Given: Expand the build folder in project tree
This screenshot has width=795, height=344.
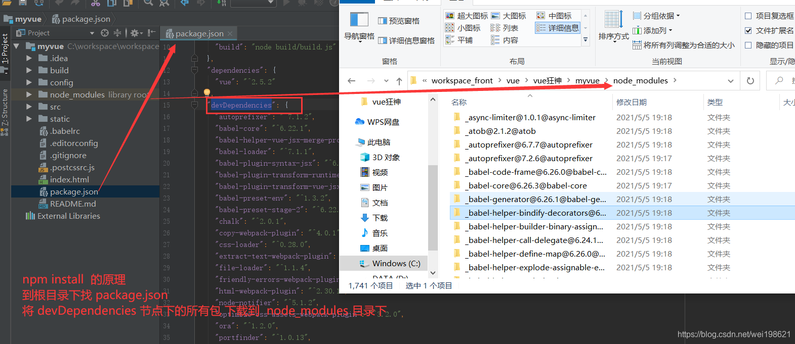Looking at the screenshot, I should pos(29,70).
